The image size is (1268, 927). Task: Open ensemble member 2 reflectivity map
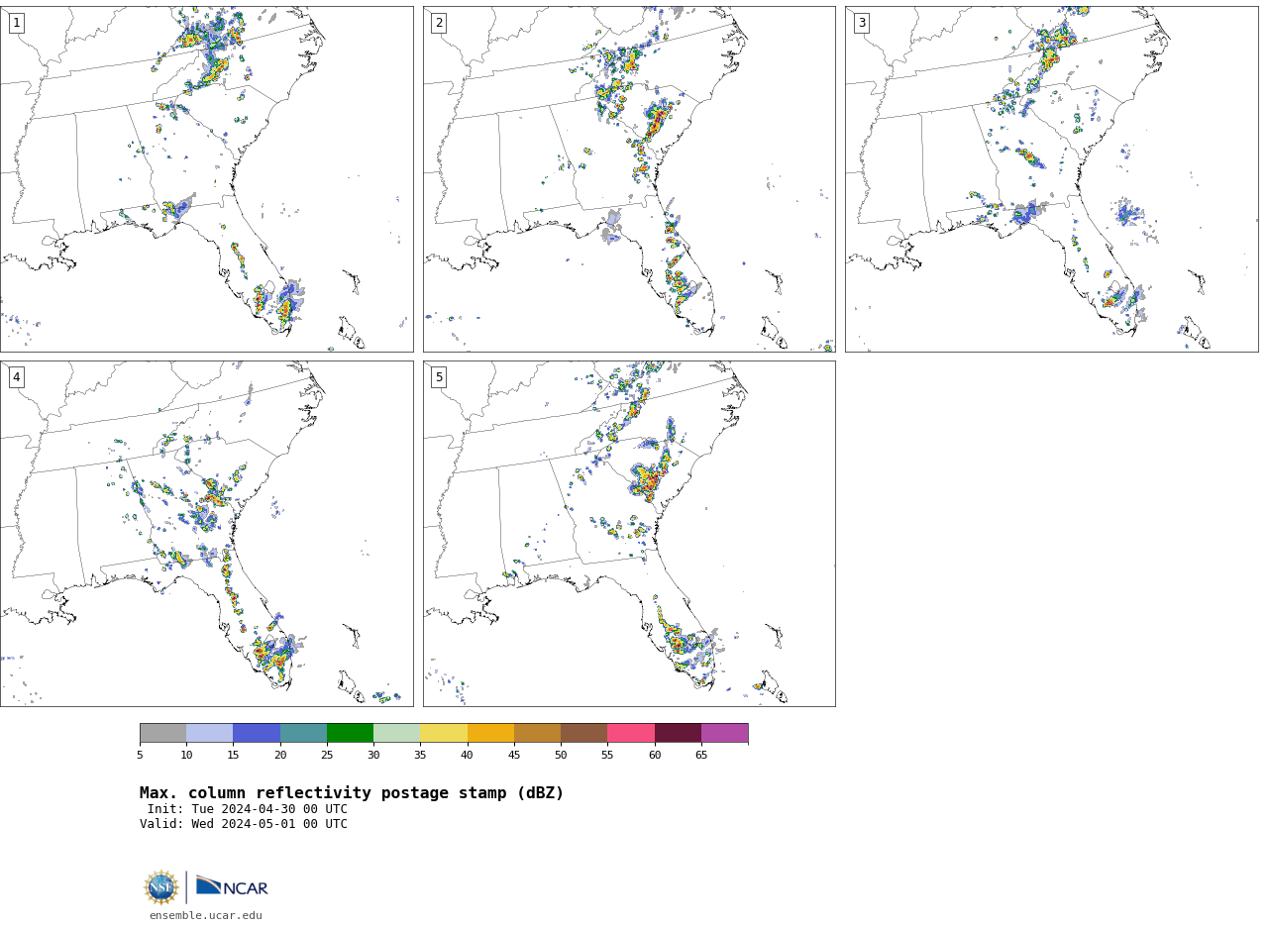coord(629,179)
